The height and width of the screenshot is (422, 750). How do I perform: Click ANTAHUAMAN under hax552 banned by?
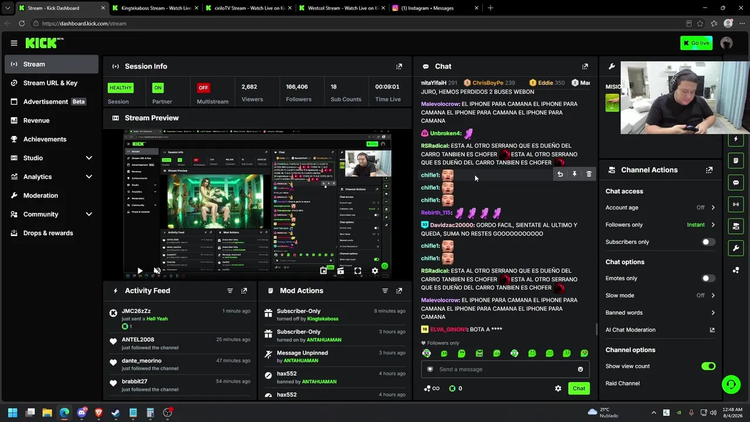(319, 382)
